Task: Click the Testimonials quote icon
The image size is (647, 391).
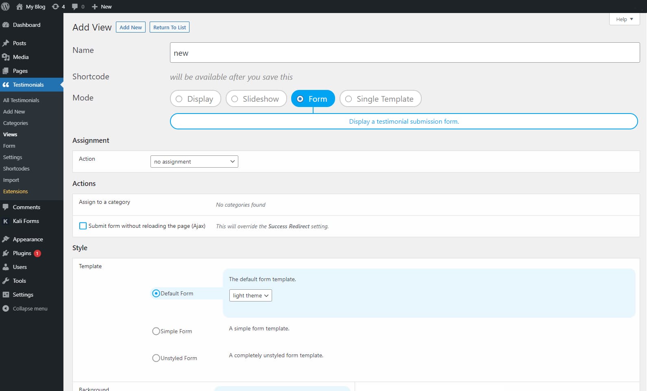Action: pyautogui.click(x=6, y=85)
